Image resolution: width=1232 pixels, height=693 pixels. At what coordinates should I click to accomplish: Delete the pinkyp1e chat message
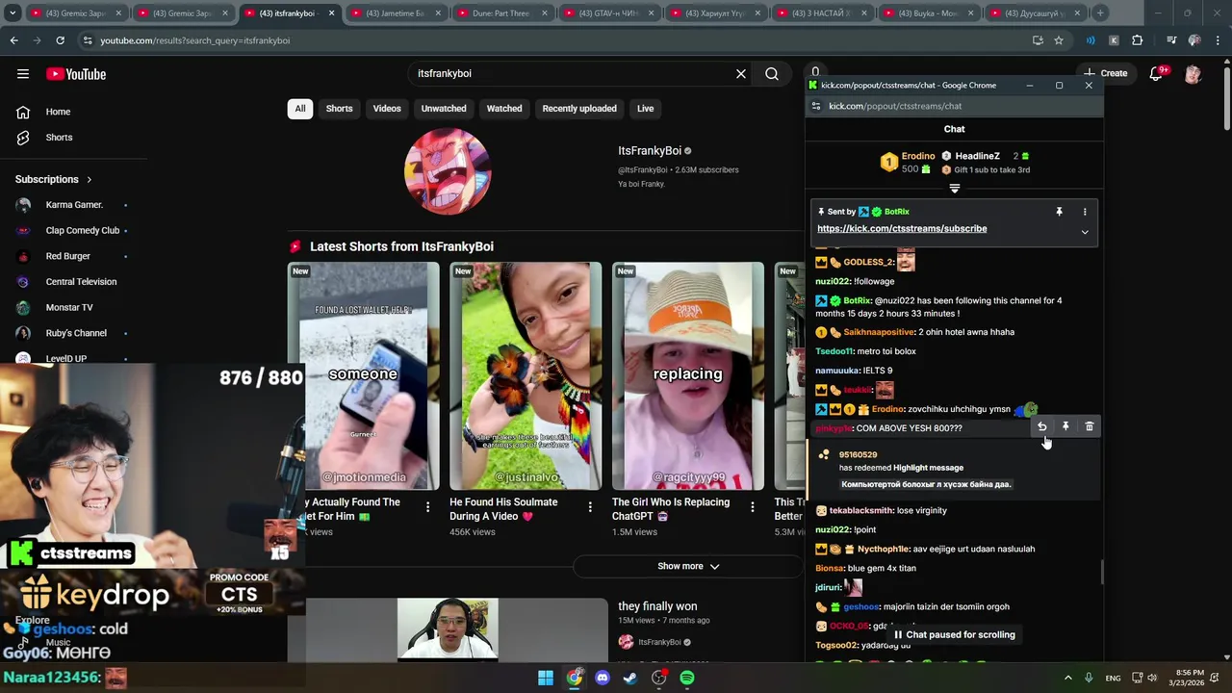1090,426
